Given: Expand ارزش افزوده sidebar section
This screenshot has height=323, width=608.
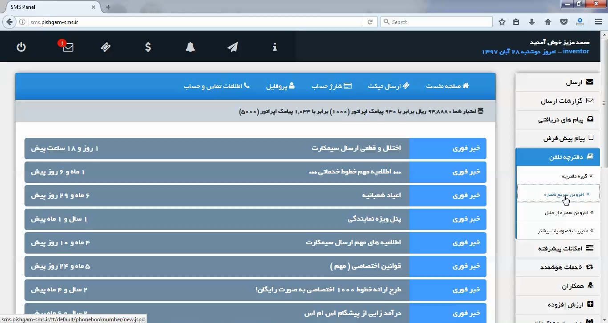Looking at the screenshot, I should click(x=558, y=304).
